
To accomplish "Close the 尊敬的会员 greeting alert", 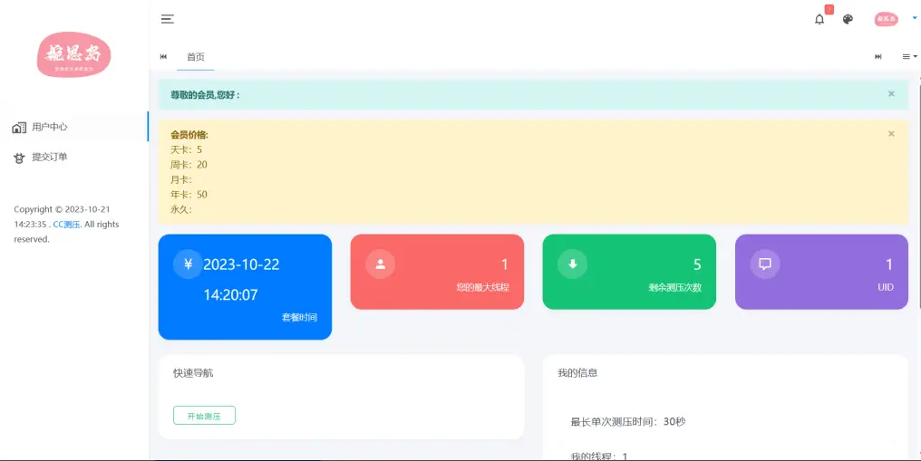I will tap(891, 94).
